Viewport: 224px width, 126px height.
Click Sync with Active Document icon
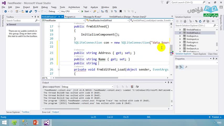tap(196, 21)
